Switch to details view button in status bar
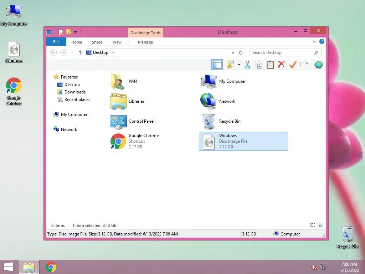365x274 pixels. point(312,225)
